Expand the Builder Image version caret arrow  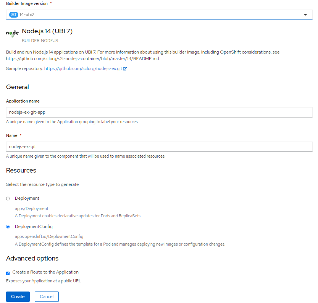[x=305, y=15]
